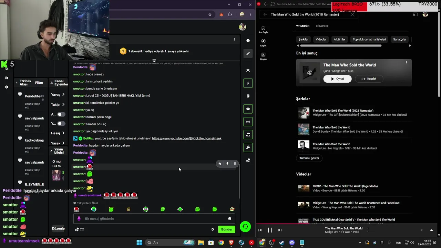Expand the Yasak channel action
This screenshot has width=441, height=248.
click(63, 143)
